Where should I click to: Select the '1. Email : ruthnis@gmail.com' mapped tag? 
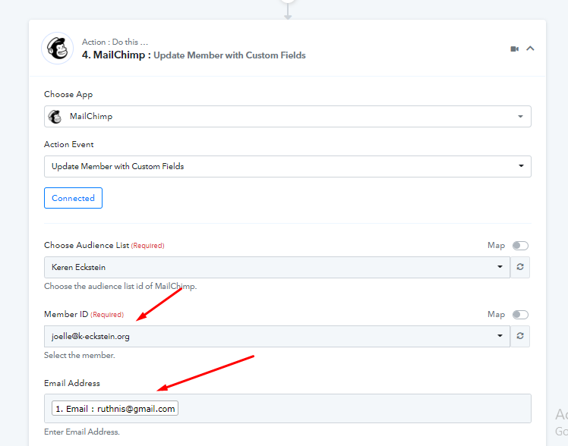pyautogui.click(x=115, y=408)
